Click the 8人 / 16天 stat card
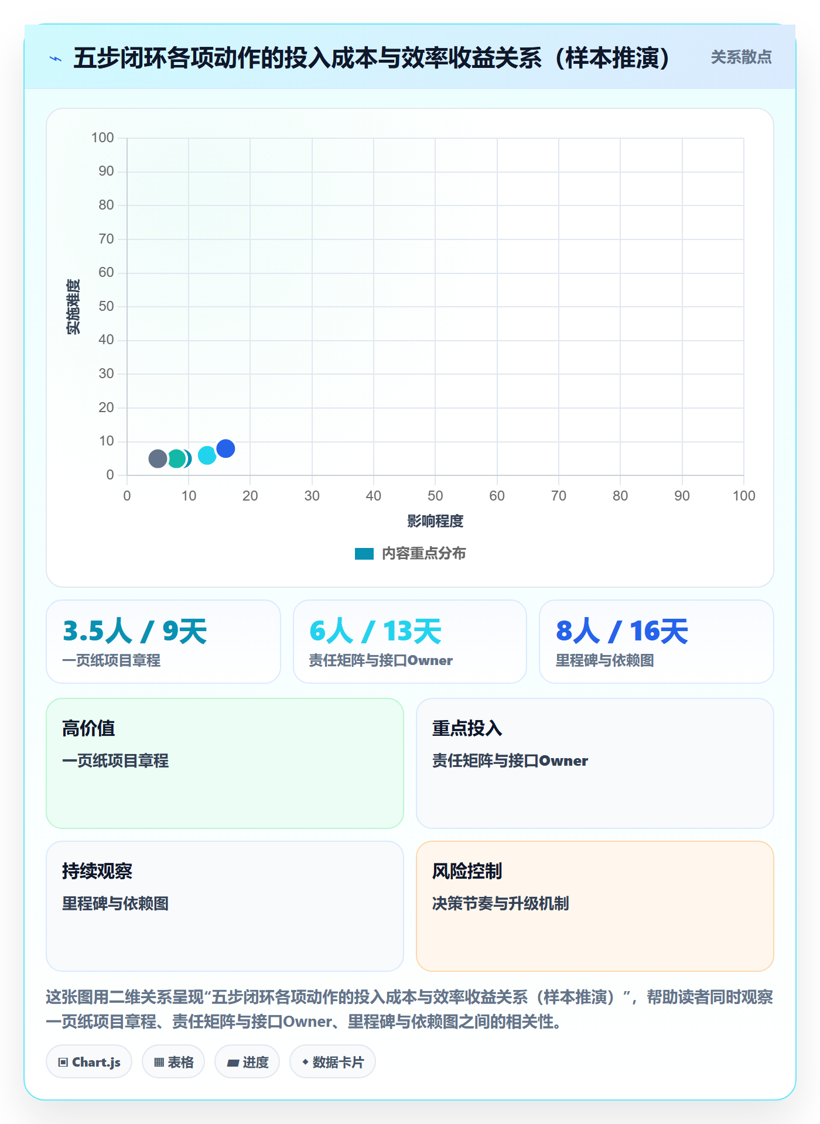 (x=657, y=642)
